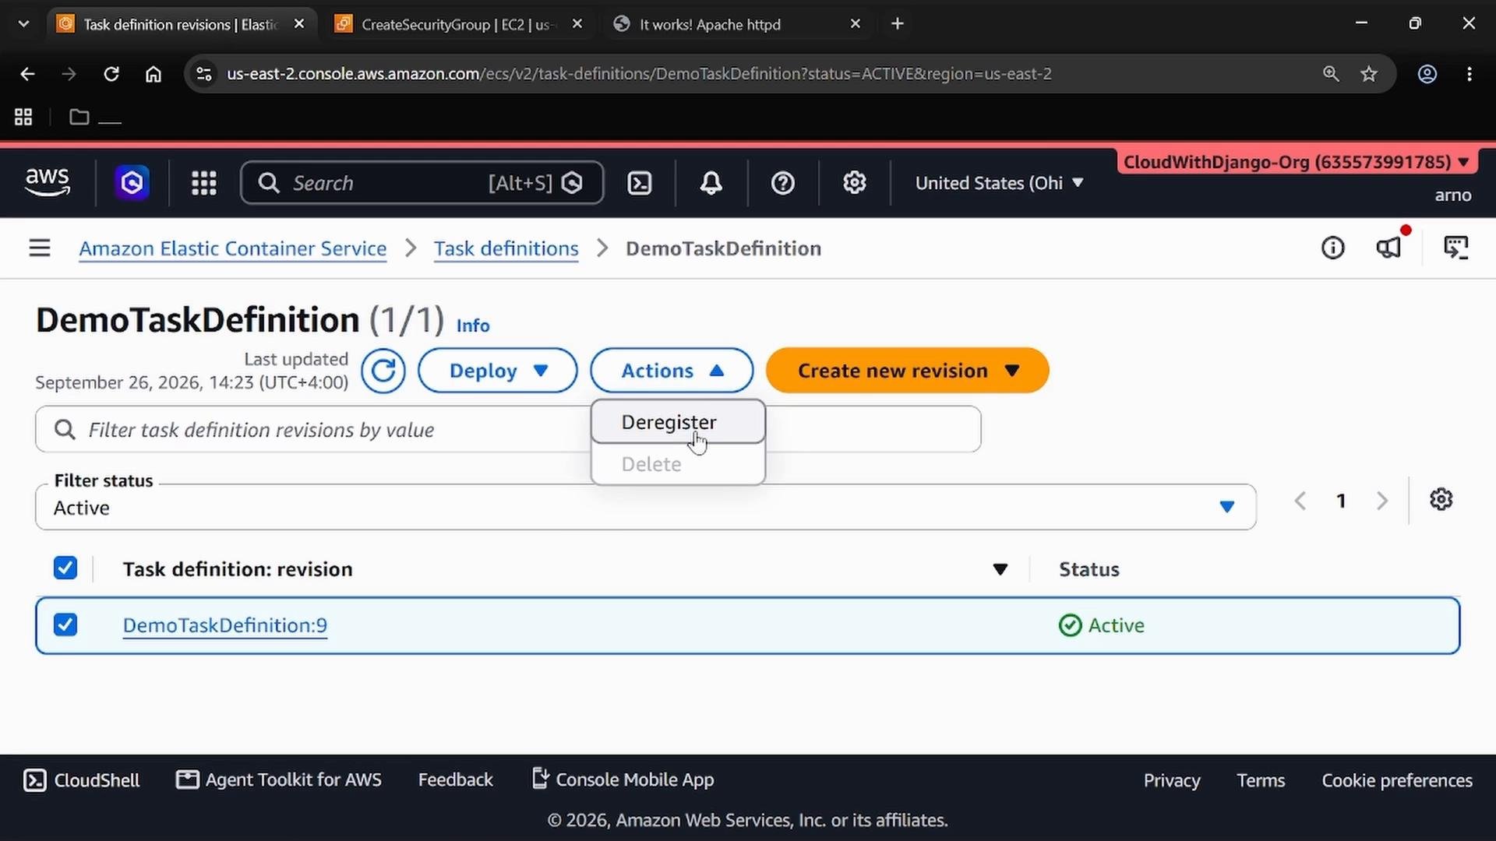
Task: Open AWS console settings gear
Action: pyautogui.click(x=855, y=183)
